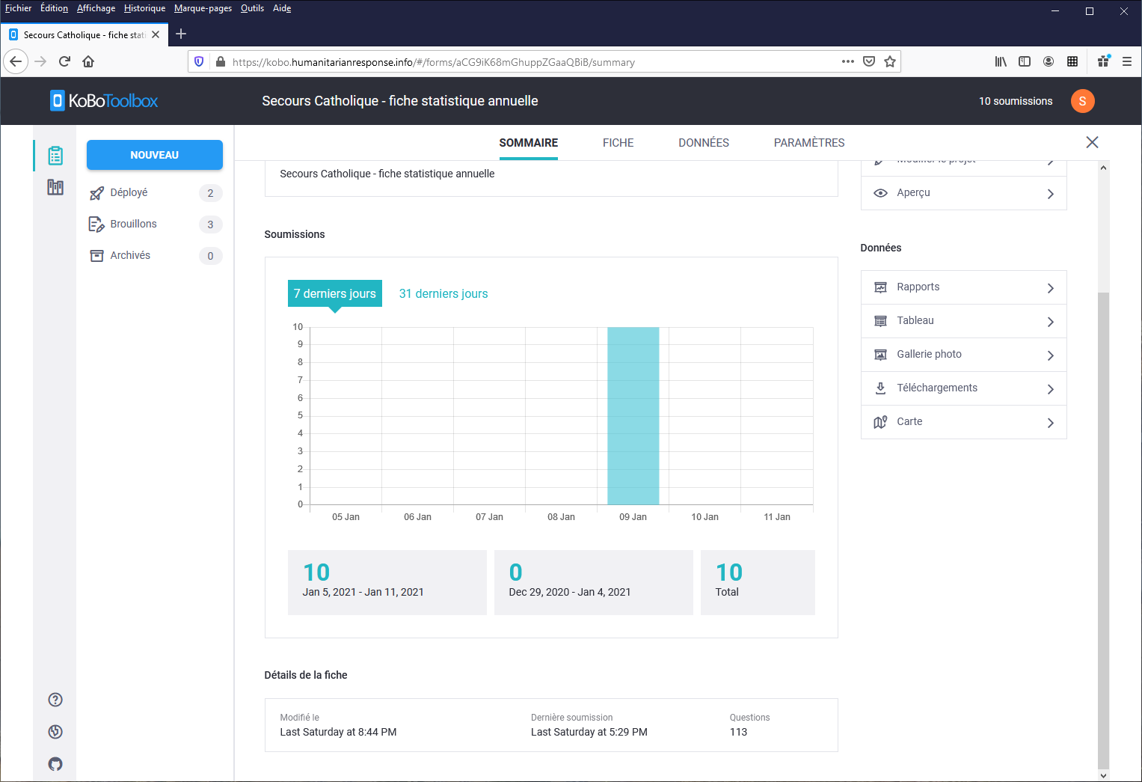The image size is (1142, 782).
Task: Open the help question mark icon
Action: tap(55, 699)
